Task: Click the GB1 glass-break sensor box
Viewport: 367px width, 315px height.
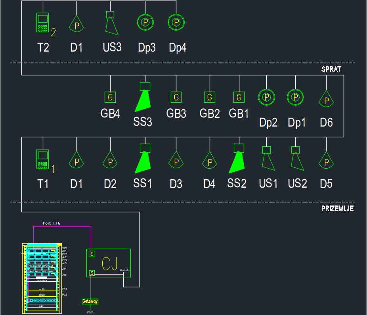Action: pyautogui.click(x=239, y=97)
